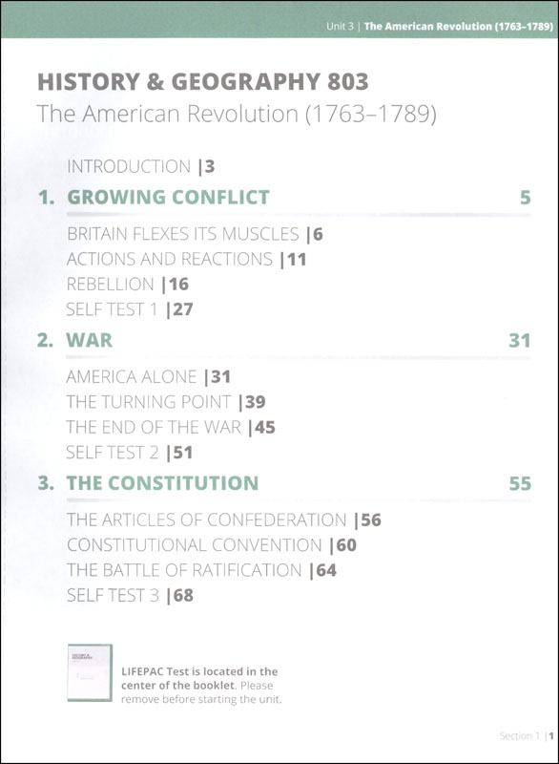Go to CONSTITUTIONAL CONVENTION entry
This screenshot has height=764, width=559.
pos(212,545)
